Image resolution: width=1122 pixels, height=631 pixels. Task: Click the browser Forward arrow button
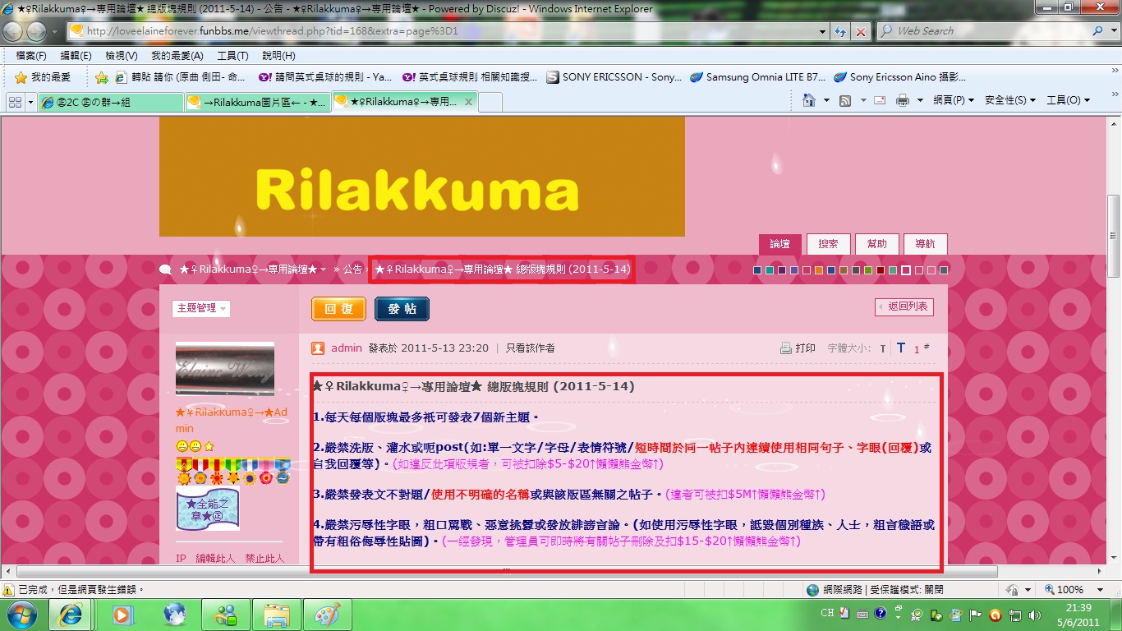(37, 31)
